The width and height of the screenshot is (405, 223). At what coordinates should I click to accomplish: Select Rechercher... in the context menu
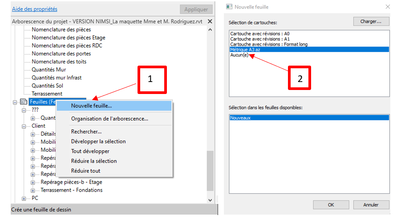click(86, 132)
